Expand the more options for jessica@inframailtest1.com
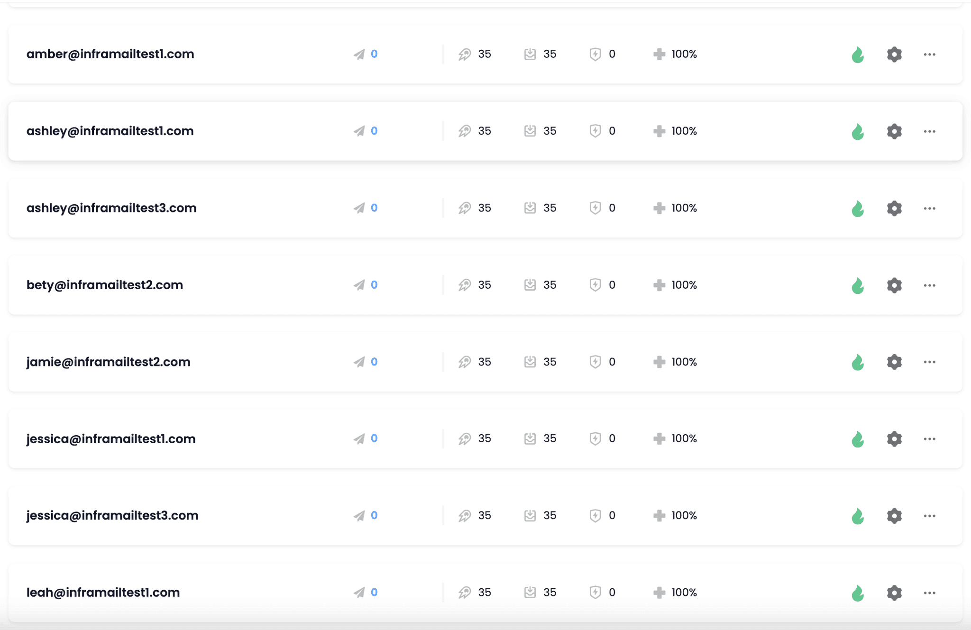 pos(929,439)
